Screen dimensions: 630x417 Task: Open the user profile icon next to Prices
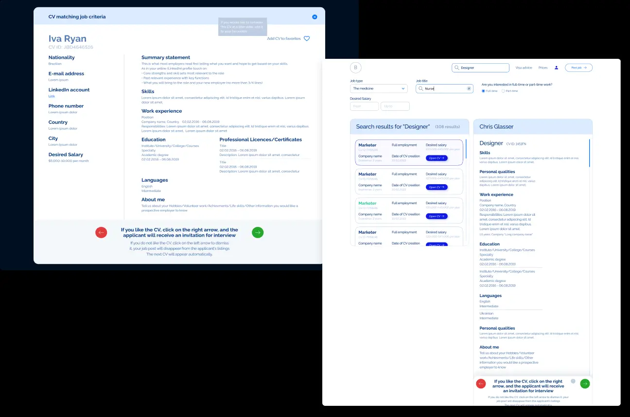pos(557,68)
